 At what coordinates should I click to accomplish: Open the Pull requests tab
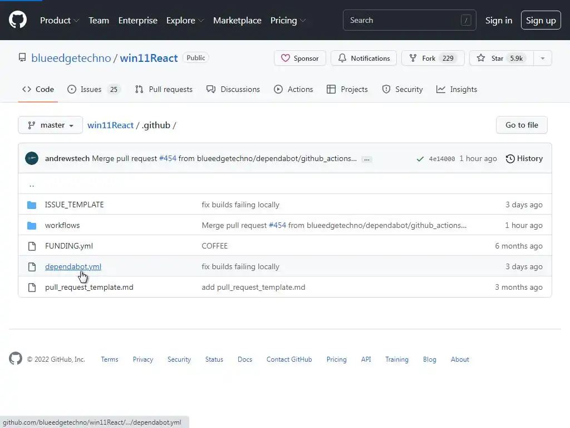point(164,89)
